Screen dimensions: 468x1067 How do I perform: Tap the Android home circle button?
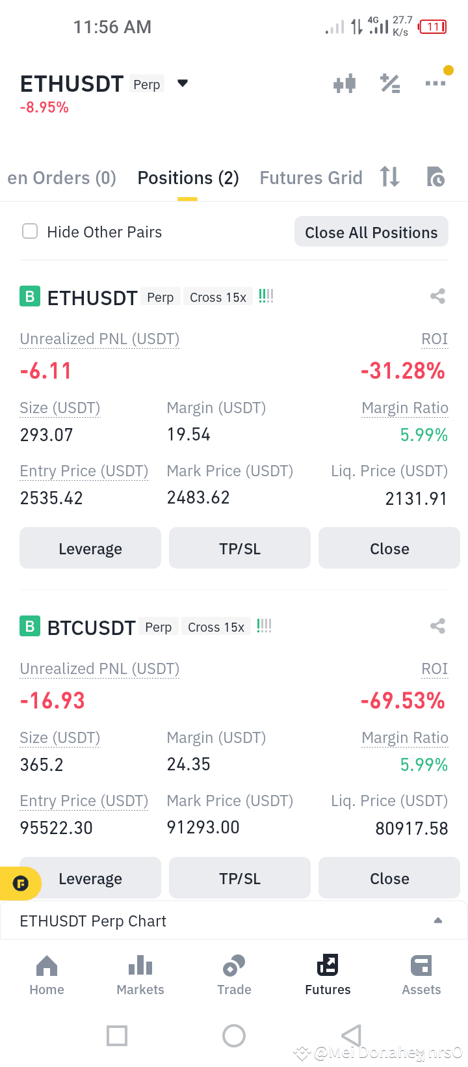[234, 1036]
